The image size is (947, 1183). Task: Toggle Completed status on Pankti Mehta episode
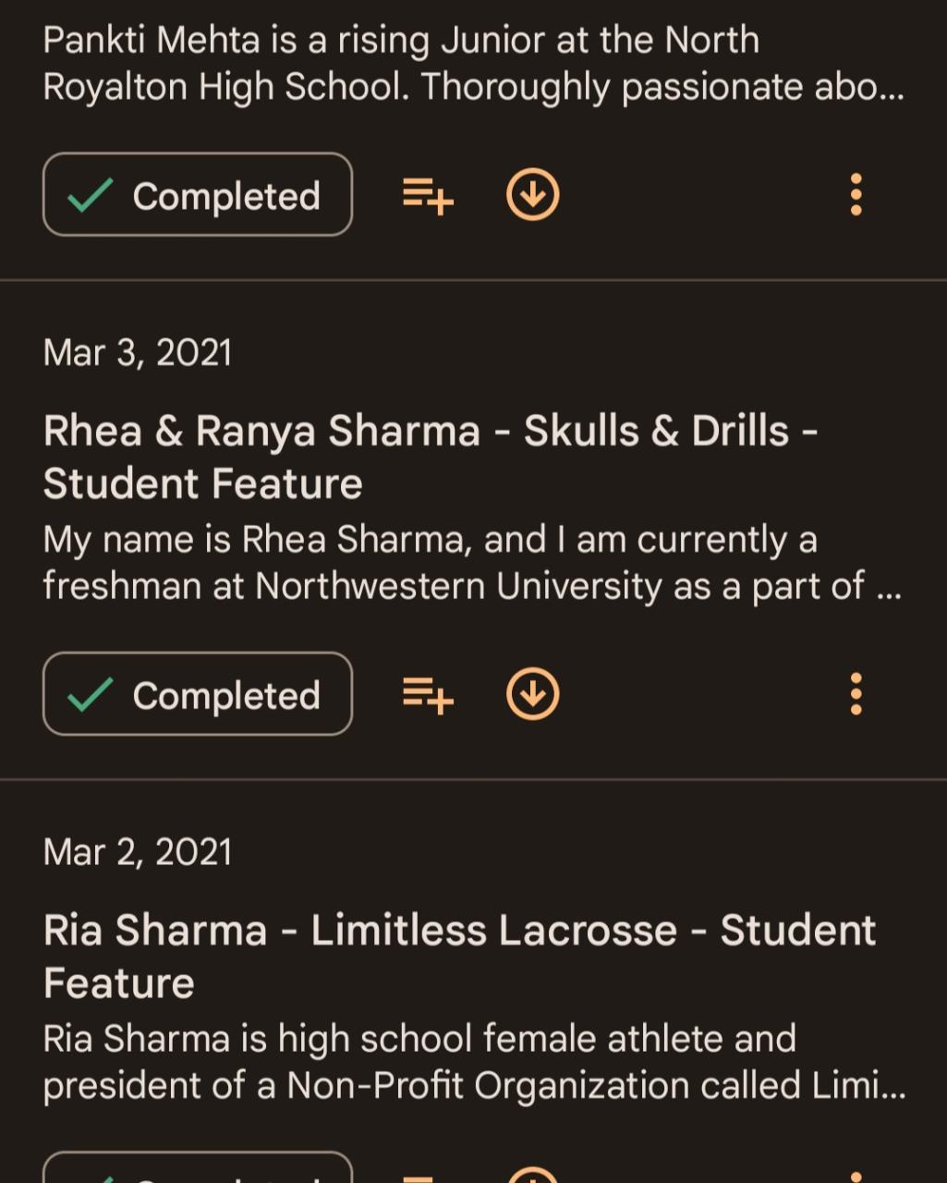tap(198, 195)
